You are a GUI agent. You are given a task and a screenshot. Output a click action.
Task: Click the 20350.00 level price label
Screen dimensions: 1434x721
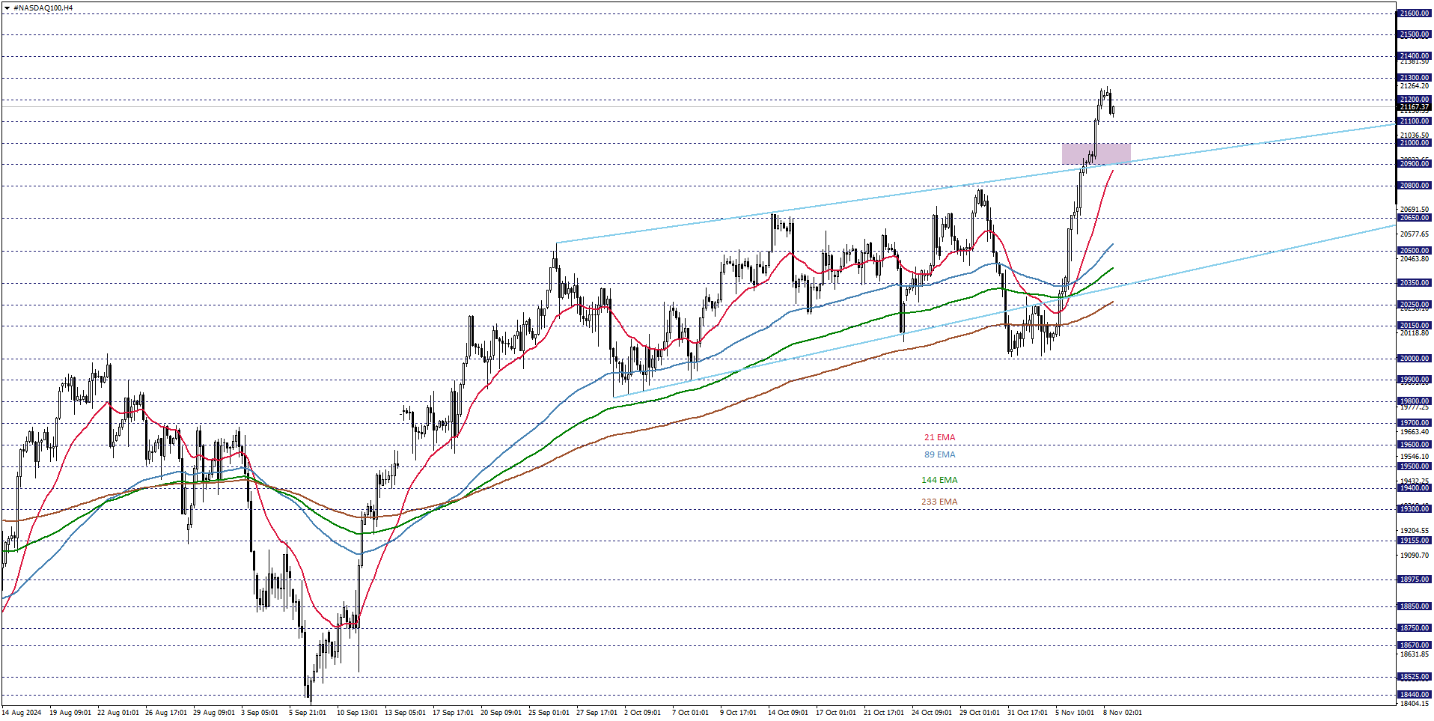pyautogui.click(x=1414, y=283)
